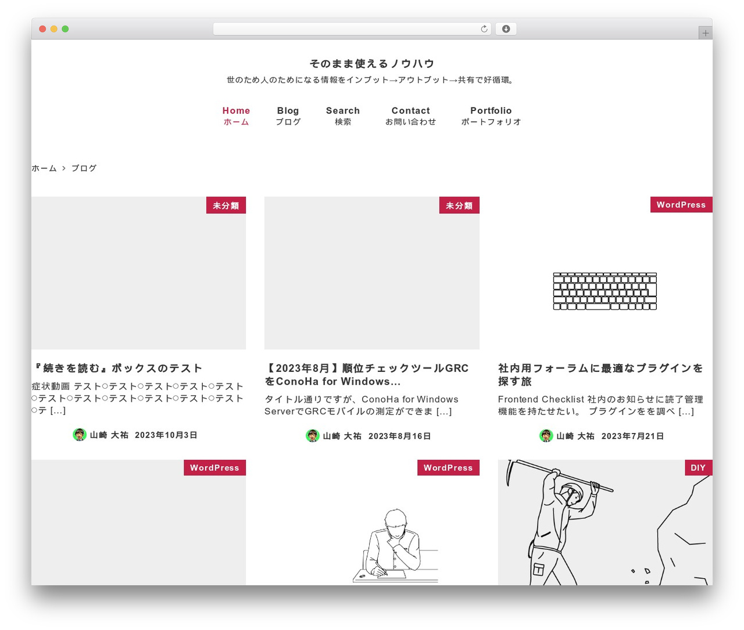This screenshot has width=744, height=630.
Task: Open post 社内用フォーラムに最適なプラグインを探す旅
Action: click(600, 375)
